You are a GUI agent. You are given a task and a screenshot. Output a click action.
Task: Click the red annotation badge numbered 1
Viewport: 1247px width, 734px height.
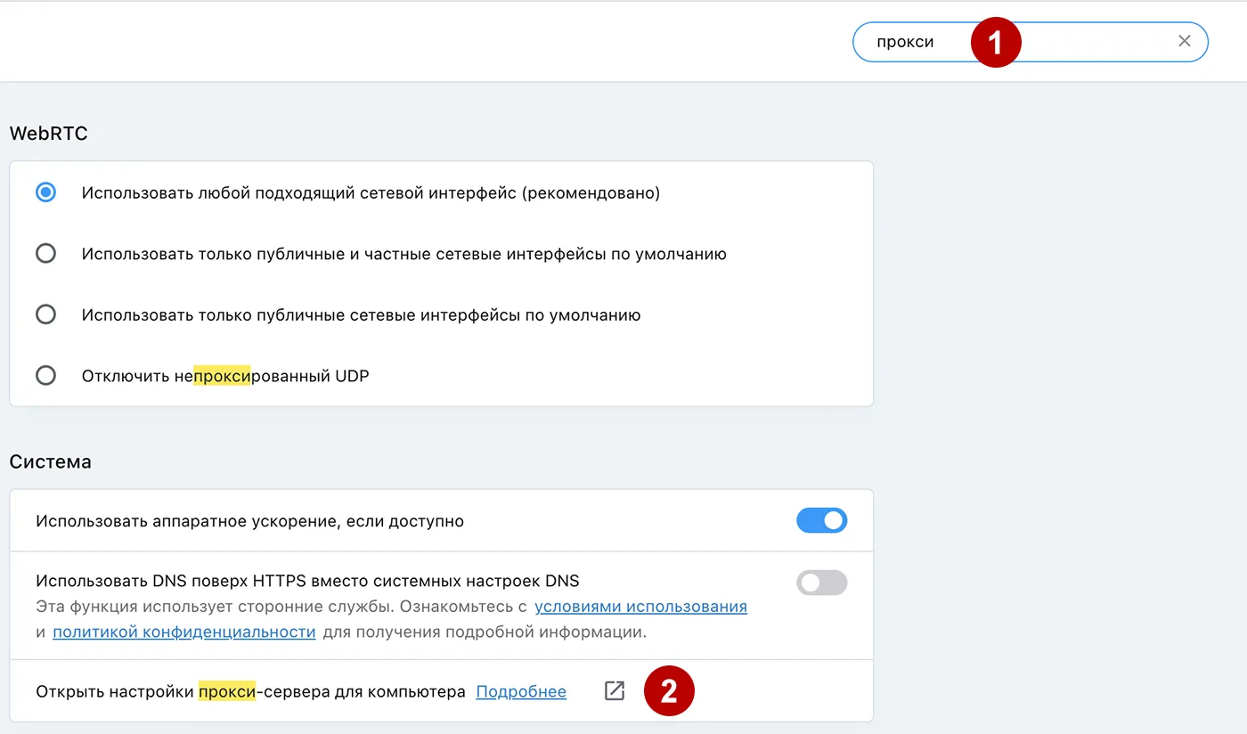pos(995,41)
